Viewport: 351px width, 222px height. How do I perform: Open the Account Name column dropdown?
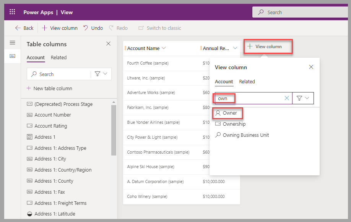[164, 48]
